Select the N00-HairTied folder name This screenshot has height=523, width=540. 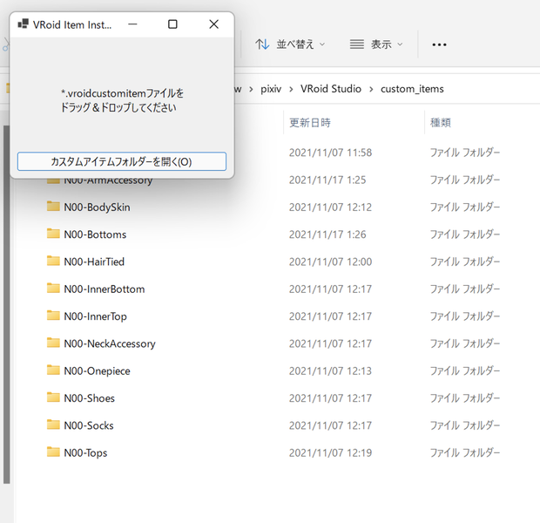coord(94,261)
